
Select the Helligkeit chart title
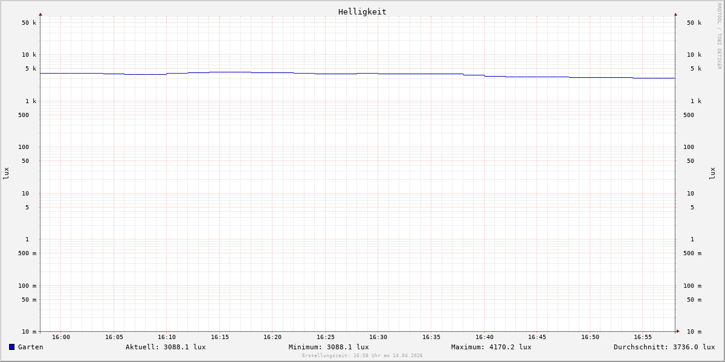coord(362,11)
